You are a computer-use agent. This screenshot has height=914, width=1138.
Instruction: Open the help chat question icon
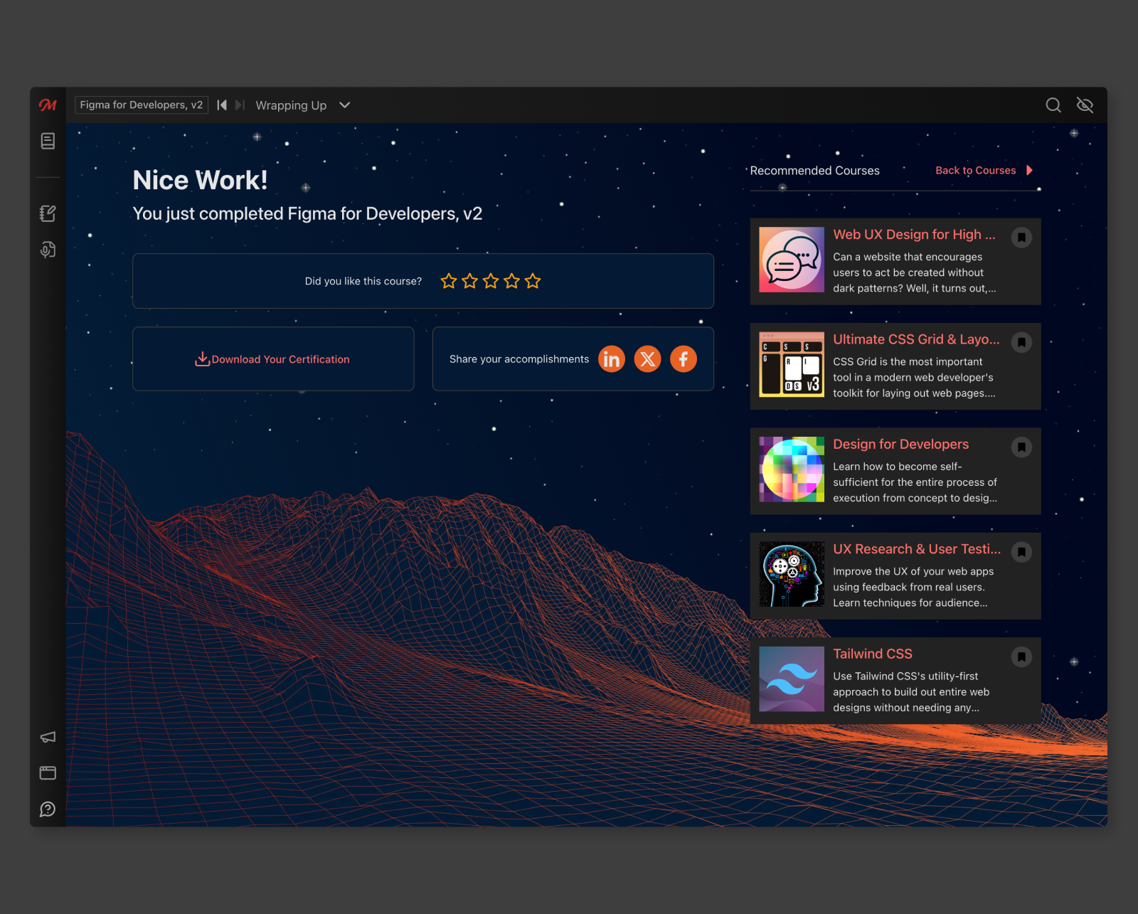pyautogui.click(x=48, y=809)
